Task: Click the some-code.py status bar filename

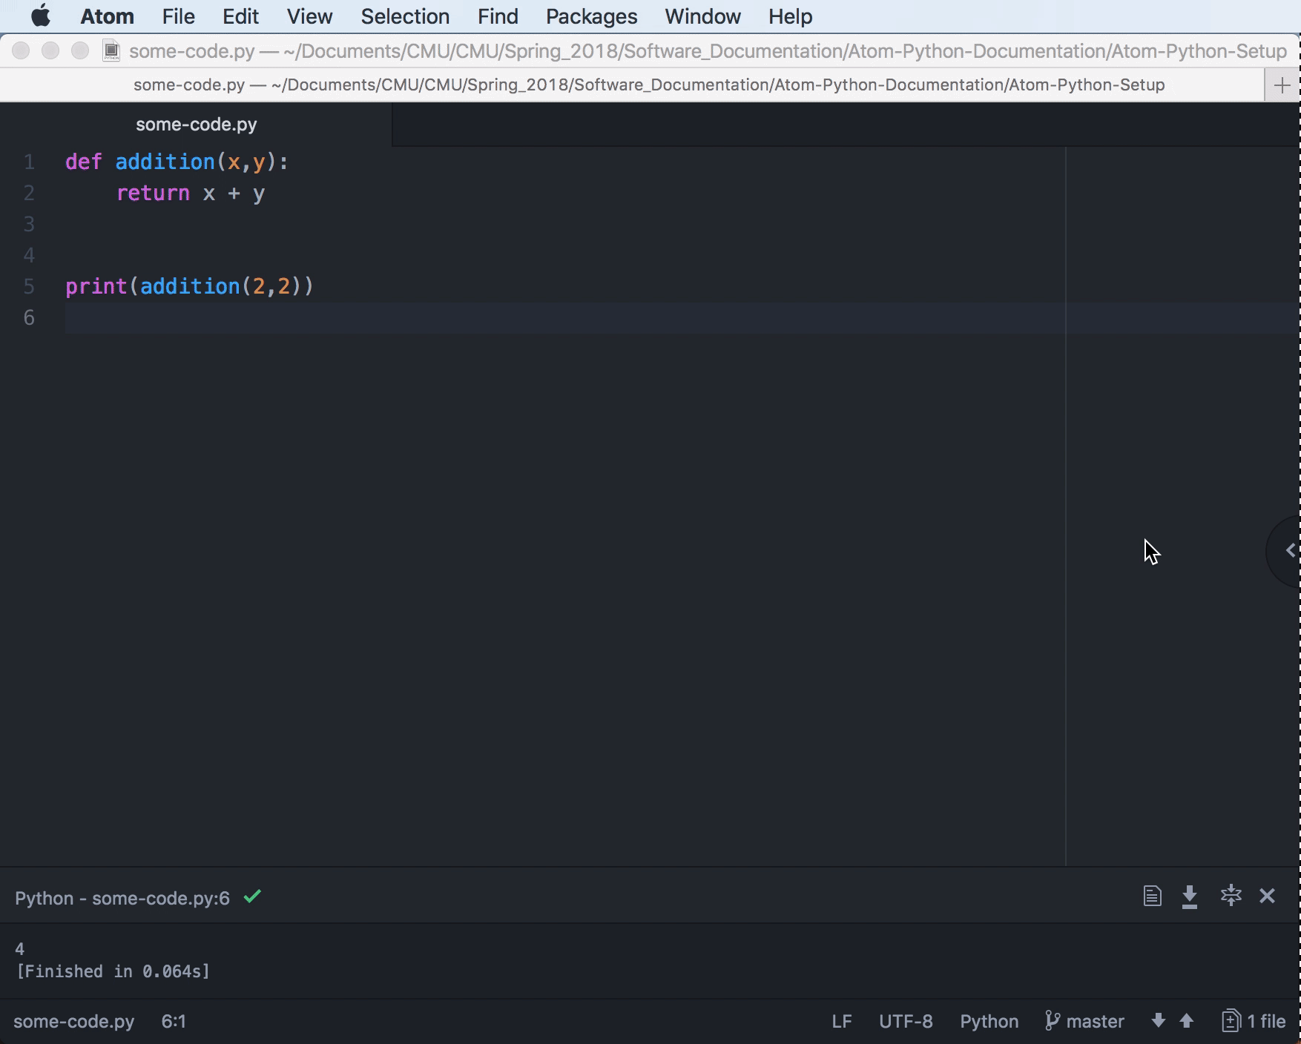Action: point(74,1021)
